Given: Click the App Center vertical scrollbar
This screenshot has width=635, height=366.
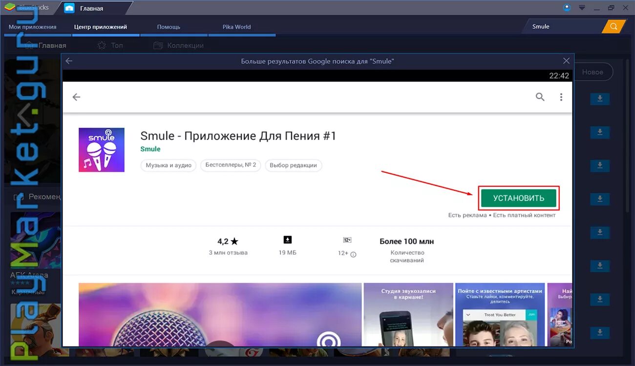Looking at the screenshot, I should (x=628, y=137).
